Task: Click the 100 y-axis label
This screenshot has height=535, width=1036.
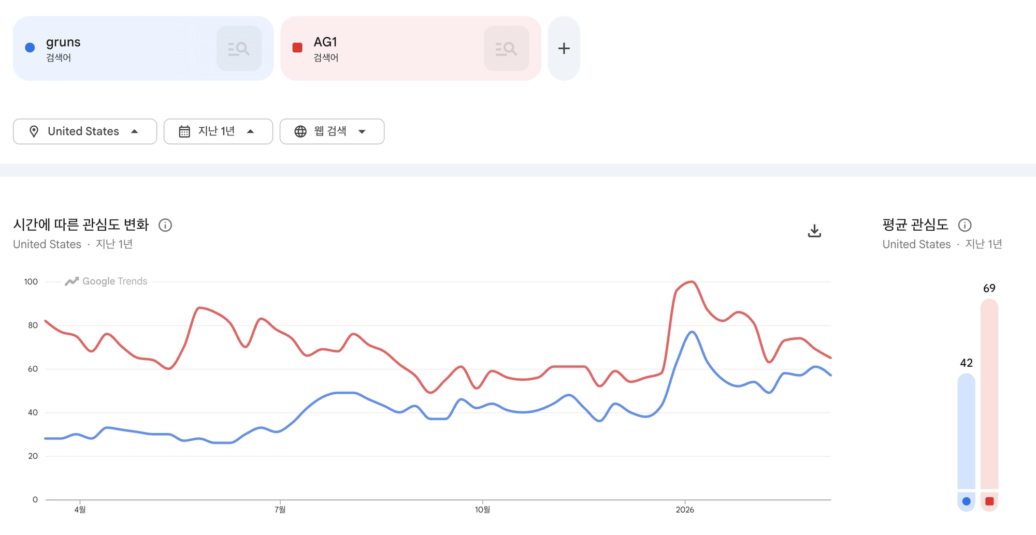Action: click(31, 281)
